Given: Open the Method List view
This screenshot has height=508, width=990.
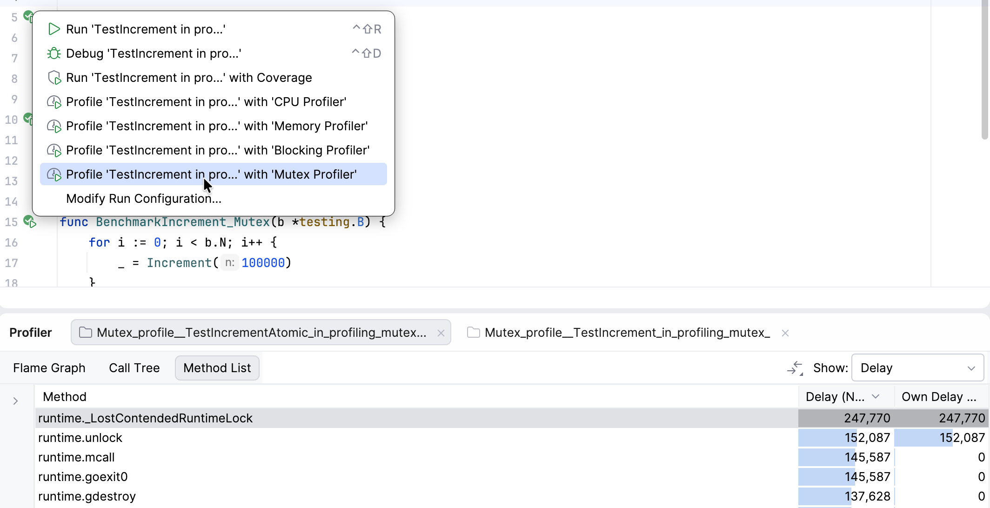Looking at the screenshot, I should point(217,368).
